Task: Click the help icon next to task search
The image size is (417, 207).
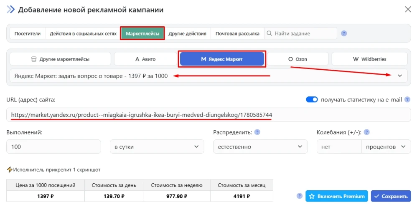Action: [x=344, y=34]
